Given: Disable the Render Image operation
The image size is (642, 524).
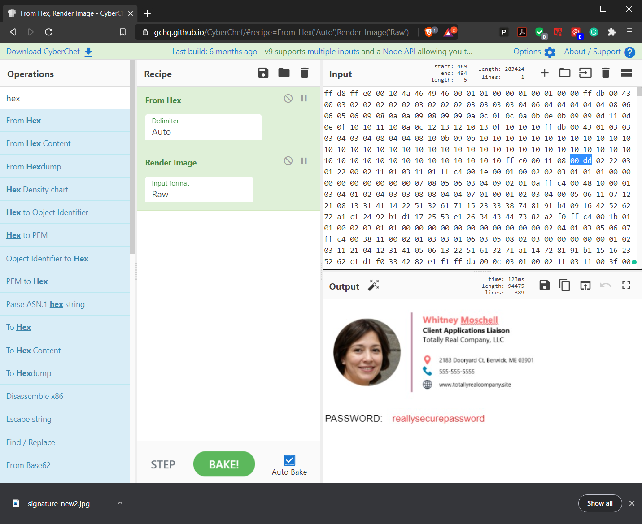Looking at the screenshot, I should 288,161.
